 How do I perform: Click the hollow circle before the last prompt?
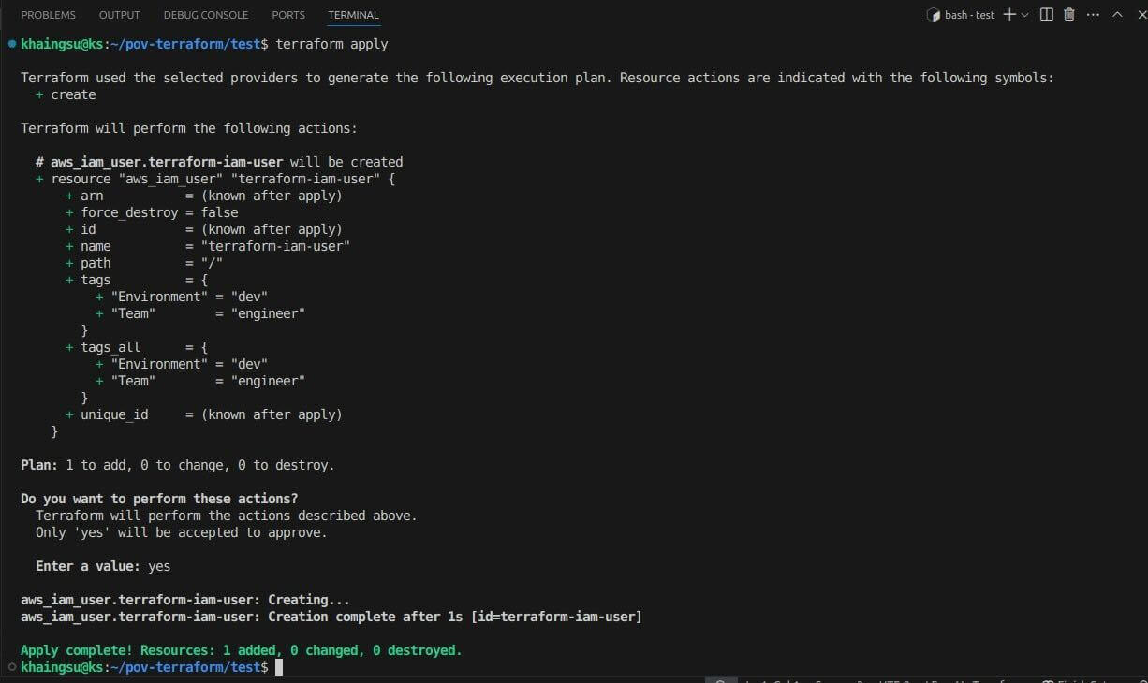pyautogui.click(x=10, y=667)
